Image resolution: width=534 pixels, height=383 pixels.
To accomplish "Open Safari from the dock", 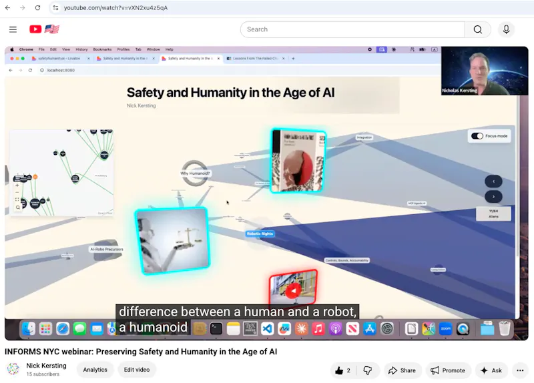I will (x=63, y=328).
